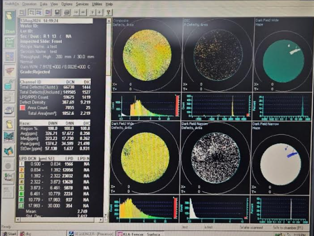
Task: Click the Windows Start button on taskbar
Action: 10,232
